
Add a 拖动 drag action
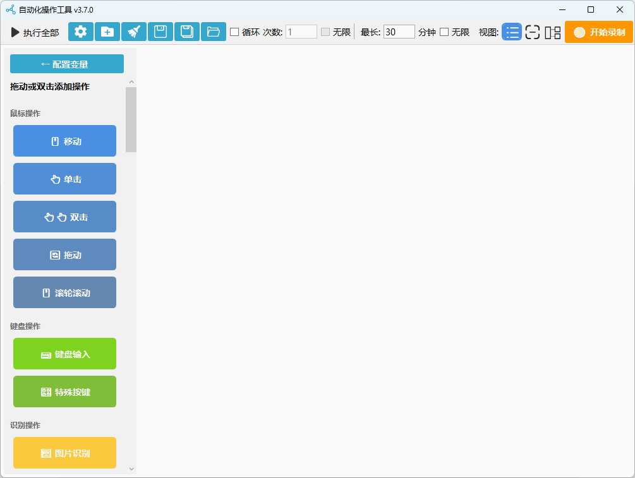pos(65,254)
